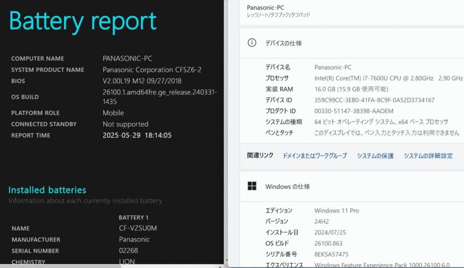
Task: Select install date "2024/07/25"
Action: click(330, 232)
